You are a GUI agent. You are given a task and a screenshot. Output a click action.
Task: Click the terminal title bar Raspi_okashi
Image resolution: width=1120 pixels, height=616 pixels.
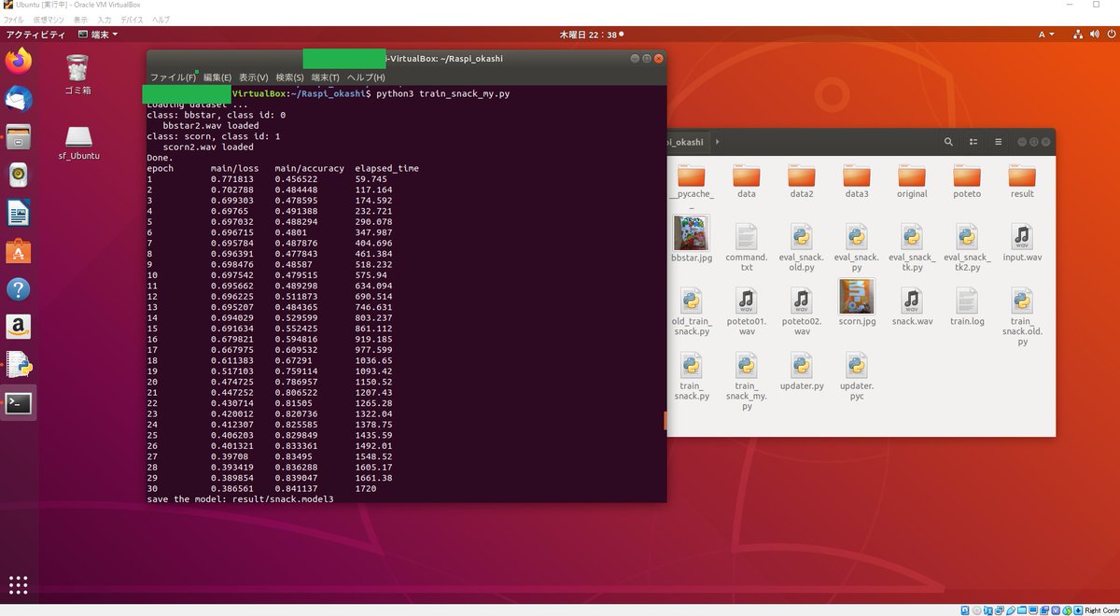coord(406,58)
